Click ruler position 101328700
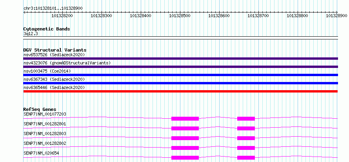The width and height of the screenshot is (349, 162). coord(258,16)
